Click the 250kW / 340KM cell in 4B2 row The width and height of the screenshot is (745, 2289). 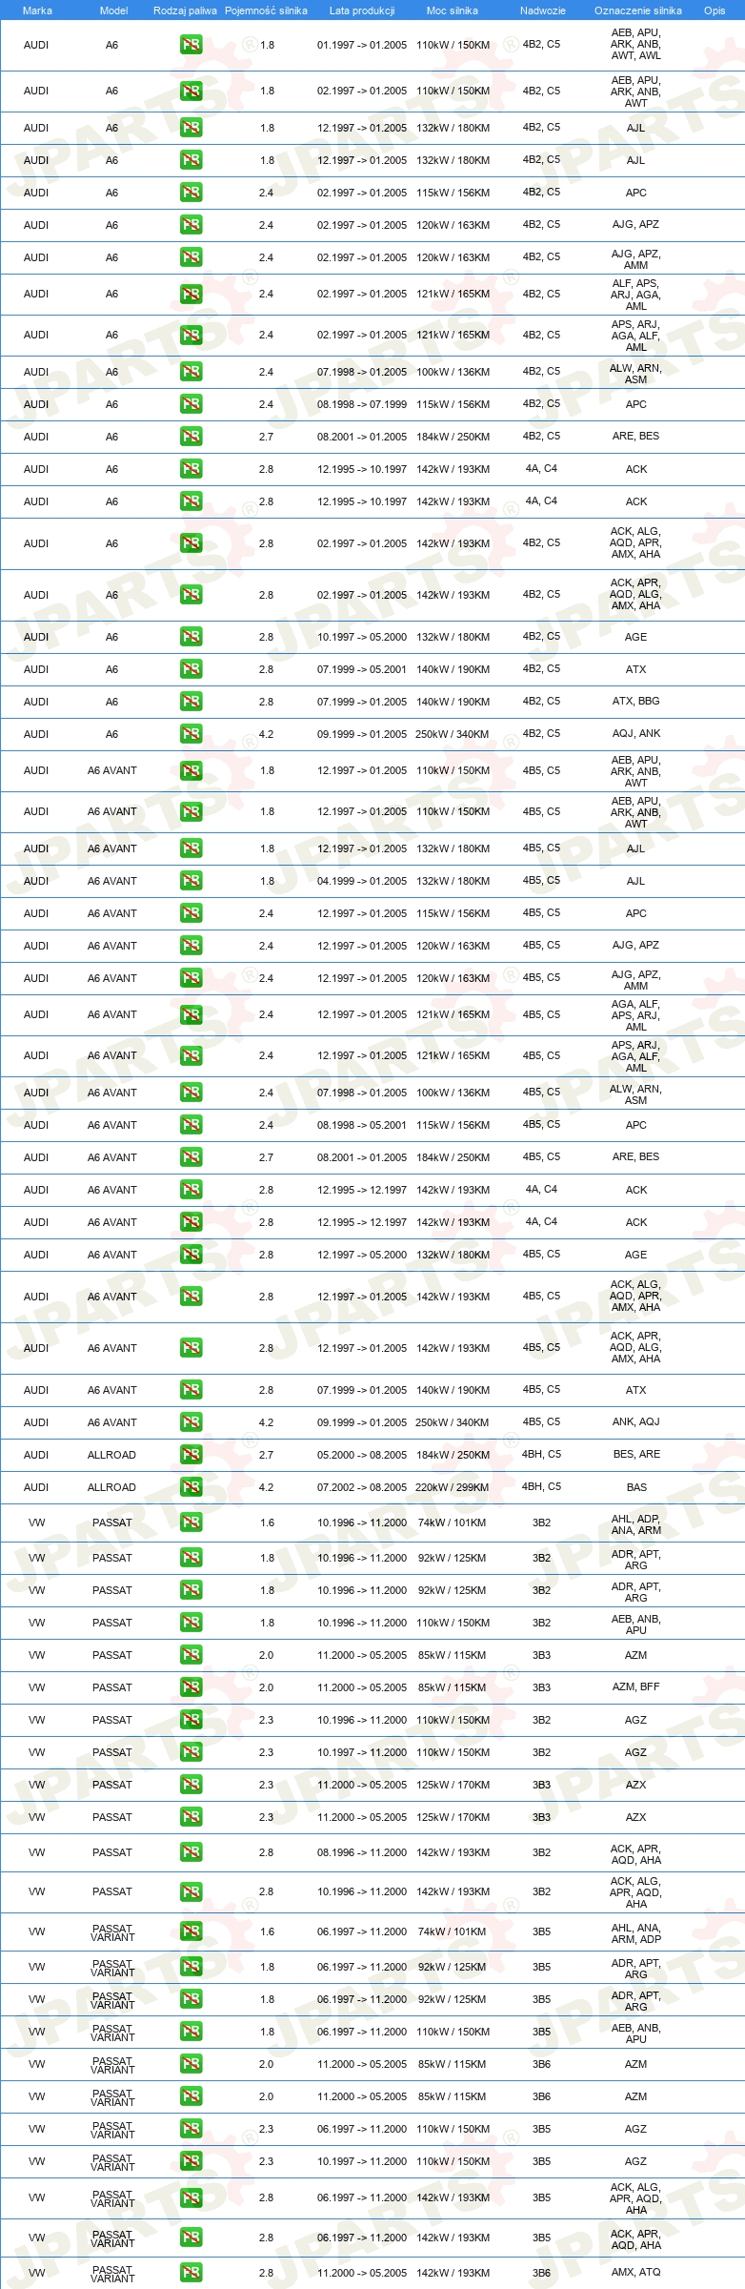(453, 734)
